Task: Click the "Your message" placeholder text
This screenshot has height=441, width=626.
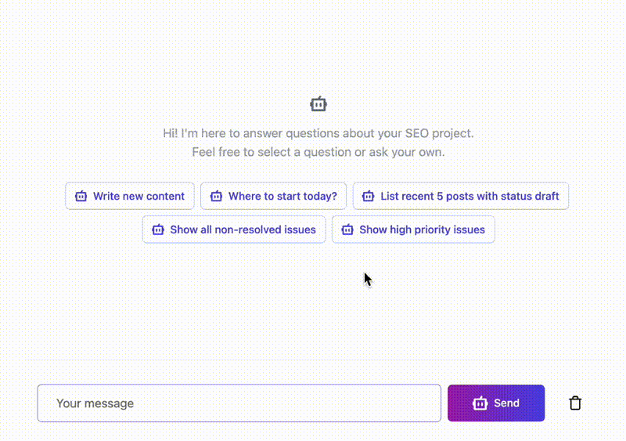Action: coord(95,403)
